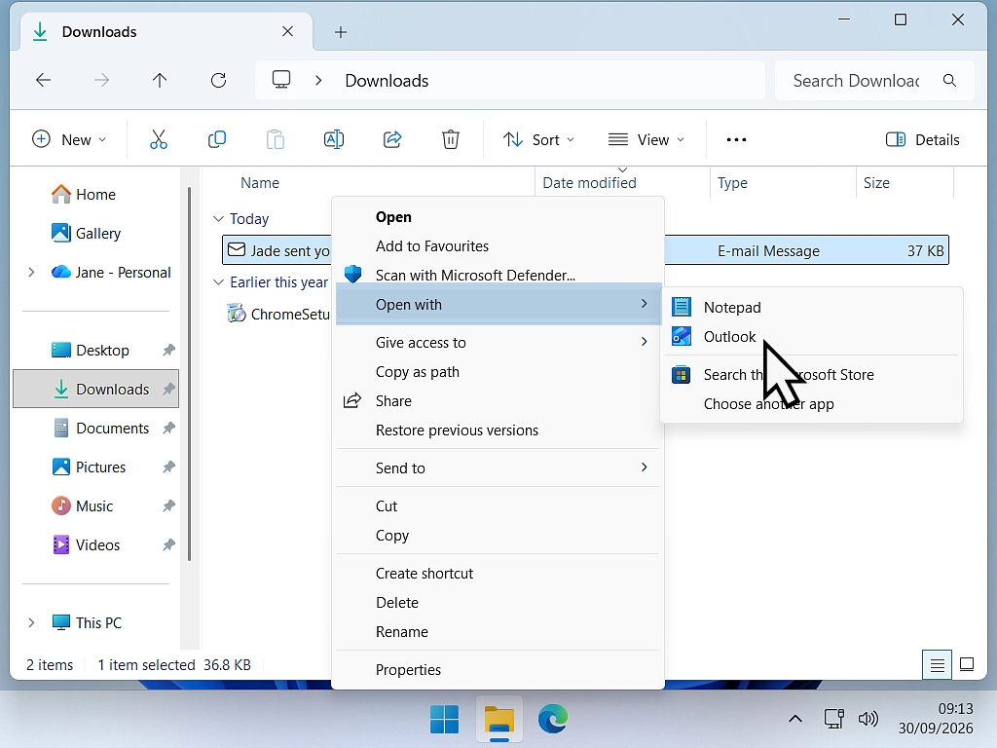Open Gallery in navigation pane
997x748 pixels.
click(x=95, y=234)
